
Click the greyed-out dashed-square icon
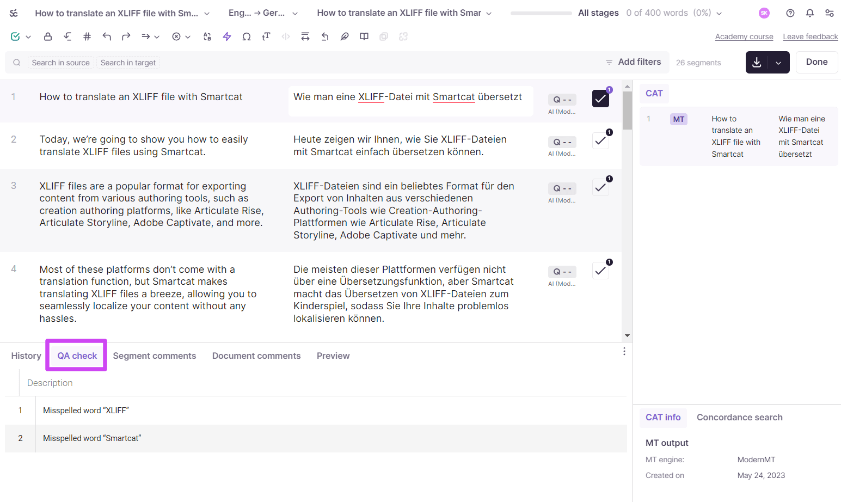click(403, 36)
